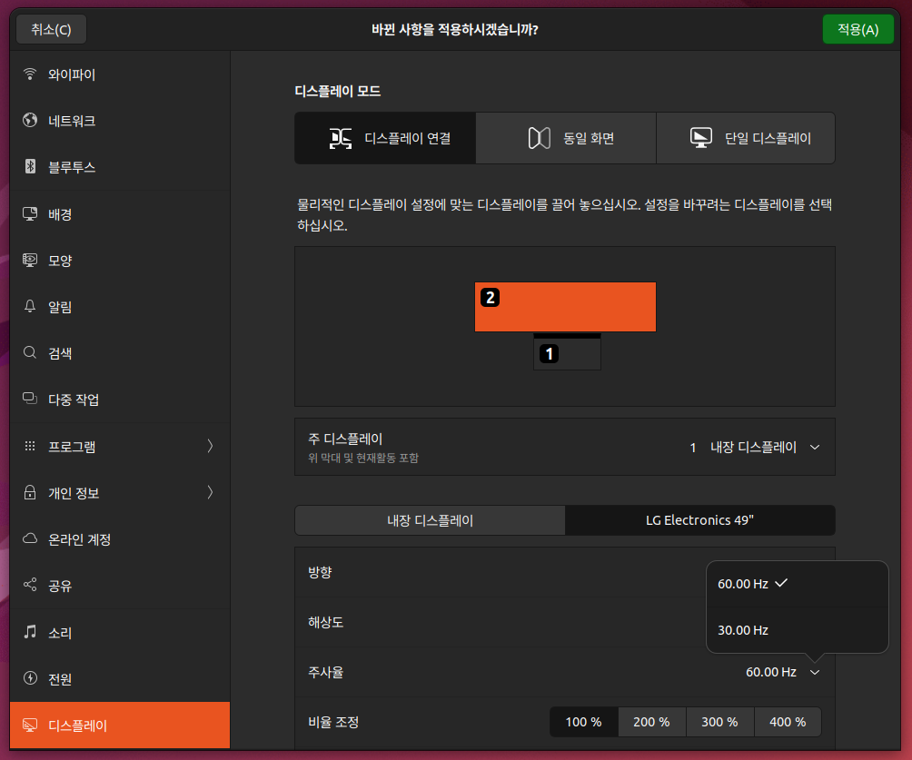The height and width of the screenshot is (760, 912).
Task: Select 동일 화면 mirror mode
Action: tap(566, 138)
